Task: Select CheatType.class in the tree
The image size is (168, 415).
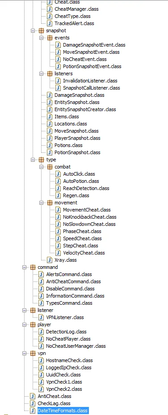Action: [72, 16]
